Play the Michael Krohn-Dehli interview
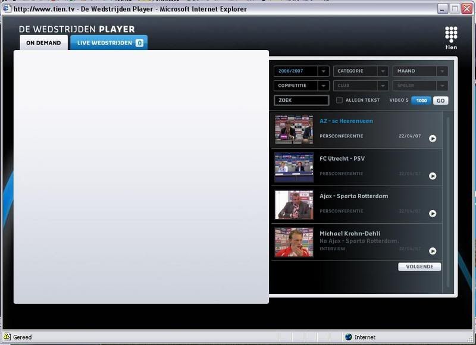The height and width of the screenshot is (345, 476). (x=433, y=251)
